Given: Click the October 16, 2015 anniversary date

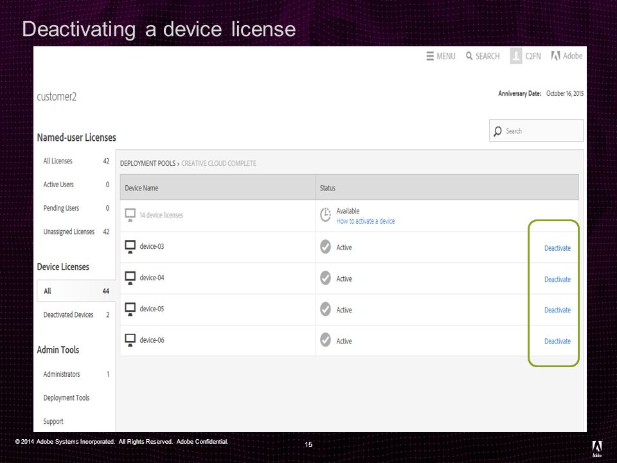Looking at the screenshot, I should pos(565,94).
